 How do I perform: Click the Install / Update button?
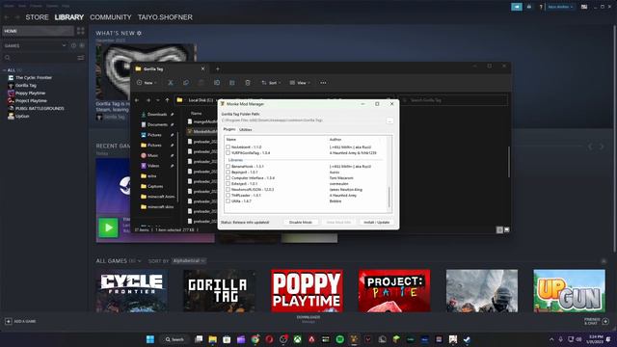[376, 223]
